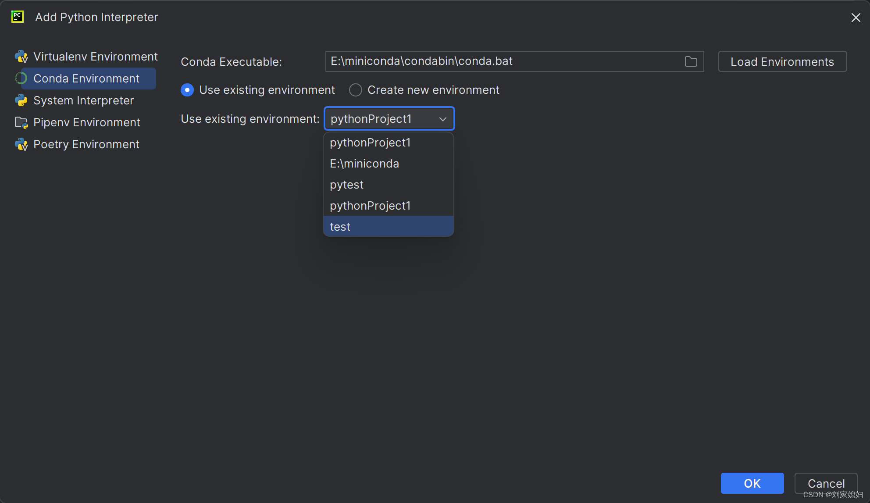Viewport: 870px width, 503px height.
Task: Select the Create new environment radio button
Action: (356, 90)
